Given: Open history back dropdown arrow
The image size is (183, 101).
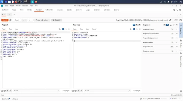Looking at the screenshot, I should coord(26,20).
